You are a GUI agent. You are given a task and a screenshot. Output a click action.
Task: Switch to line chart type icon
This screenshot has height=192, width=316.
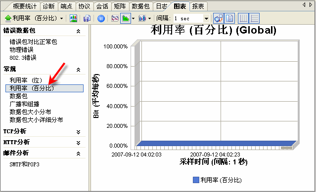[x=115, y=18]
